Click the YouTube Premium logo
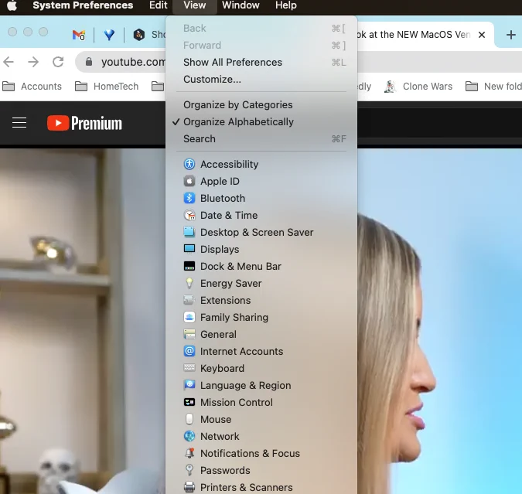This screenshot has height=494, width=522. pos(84,123)
